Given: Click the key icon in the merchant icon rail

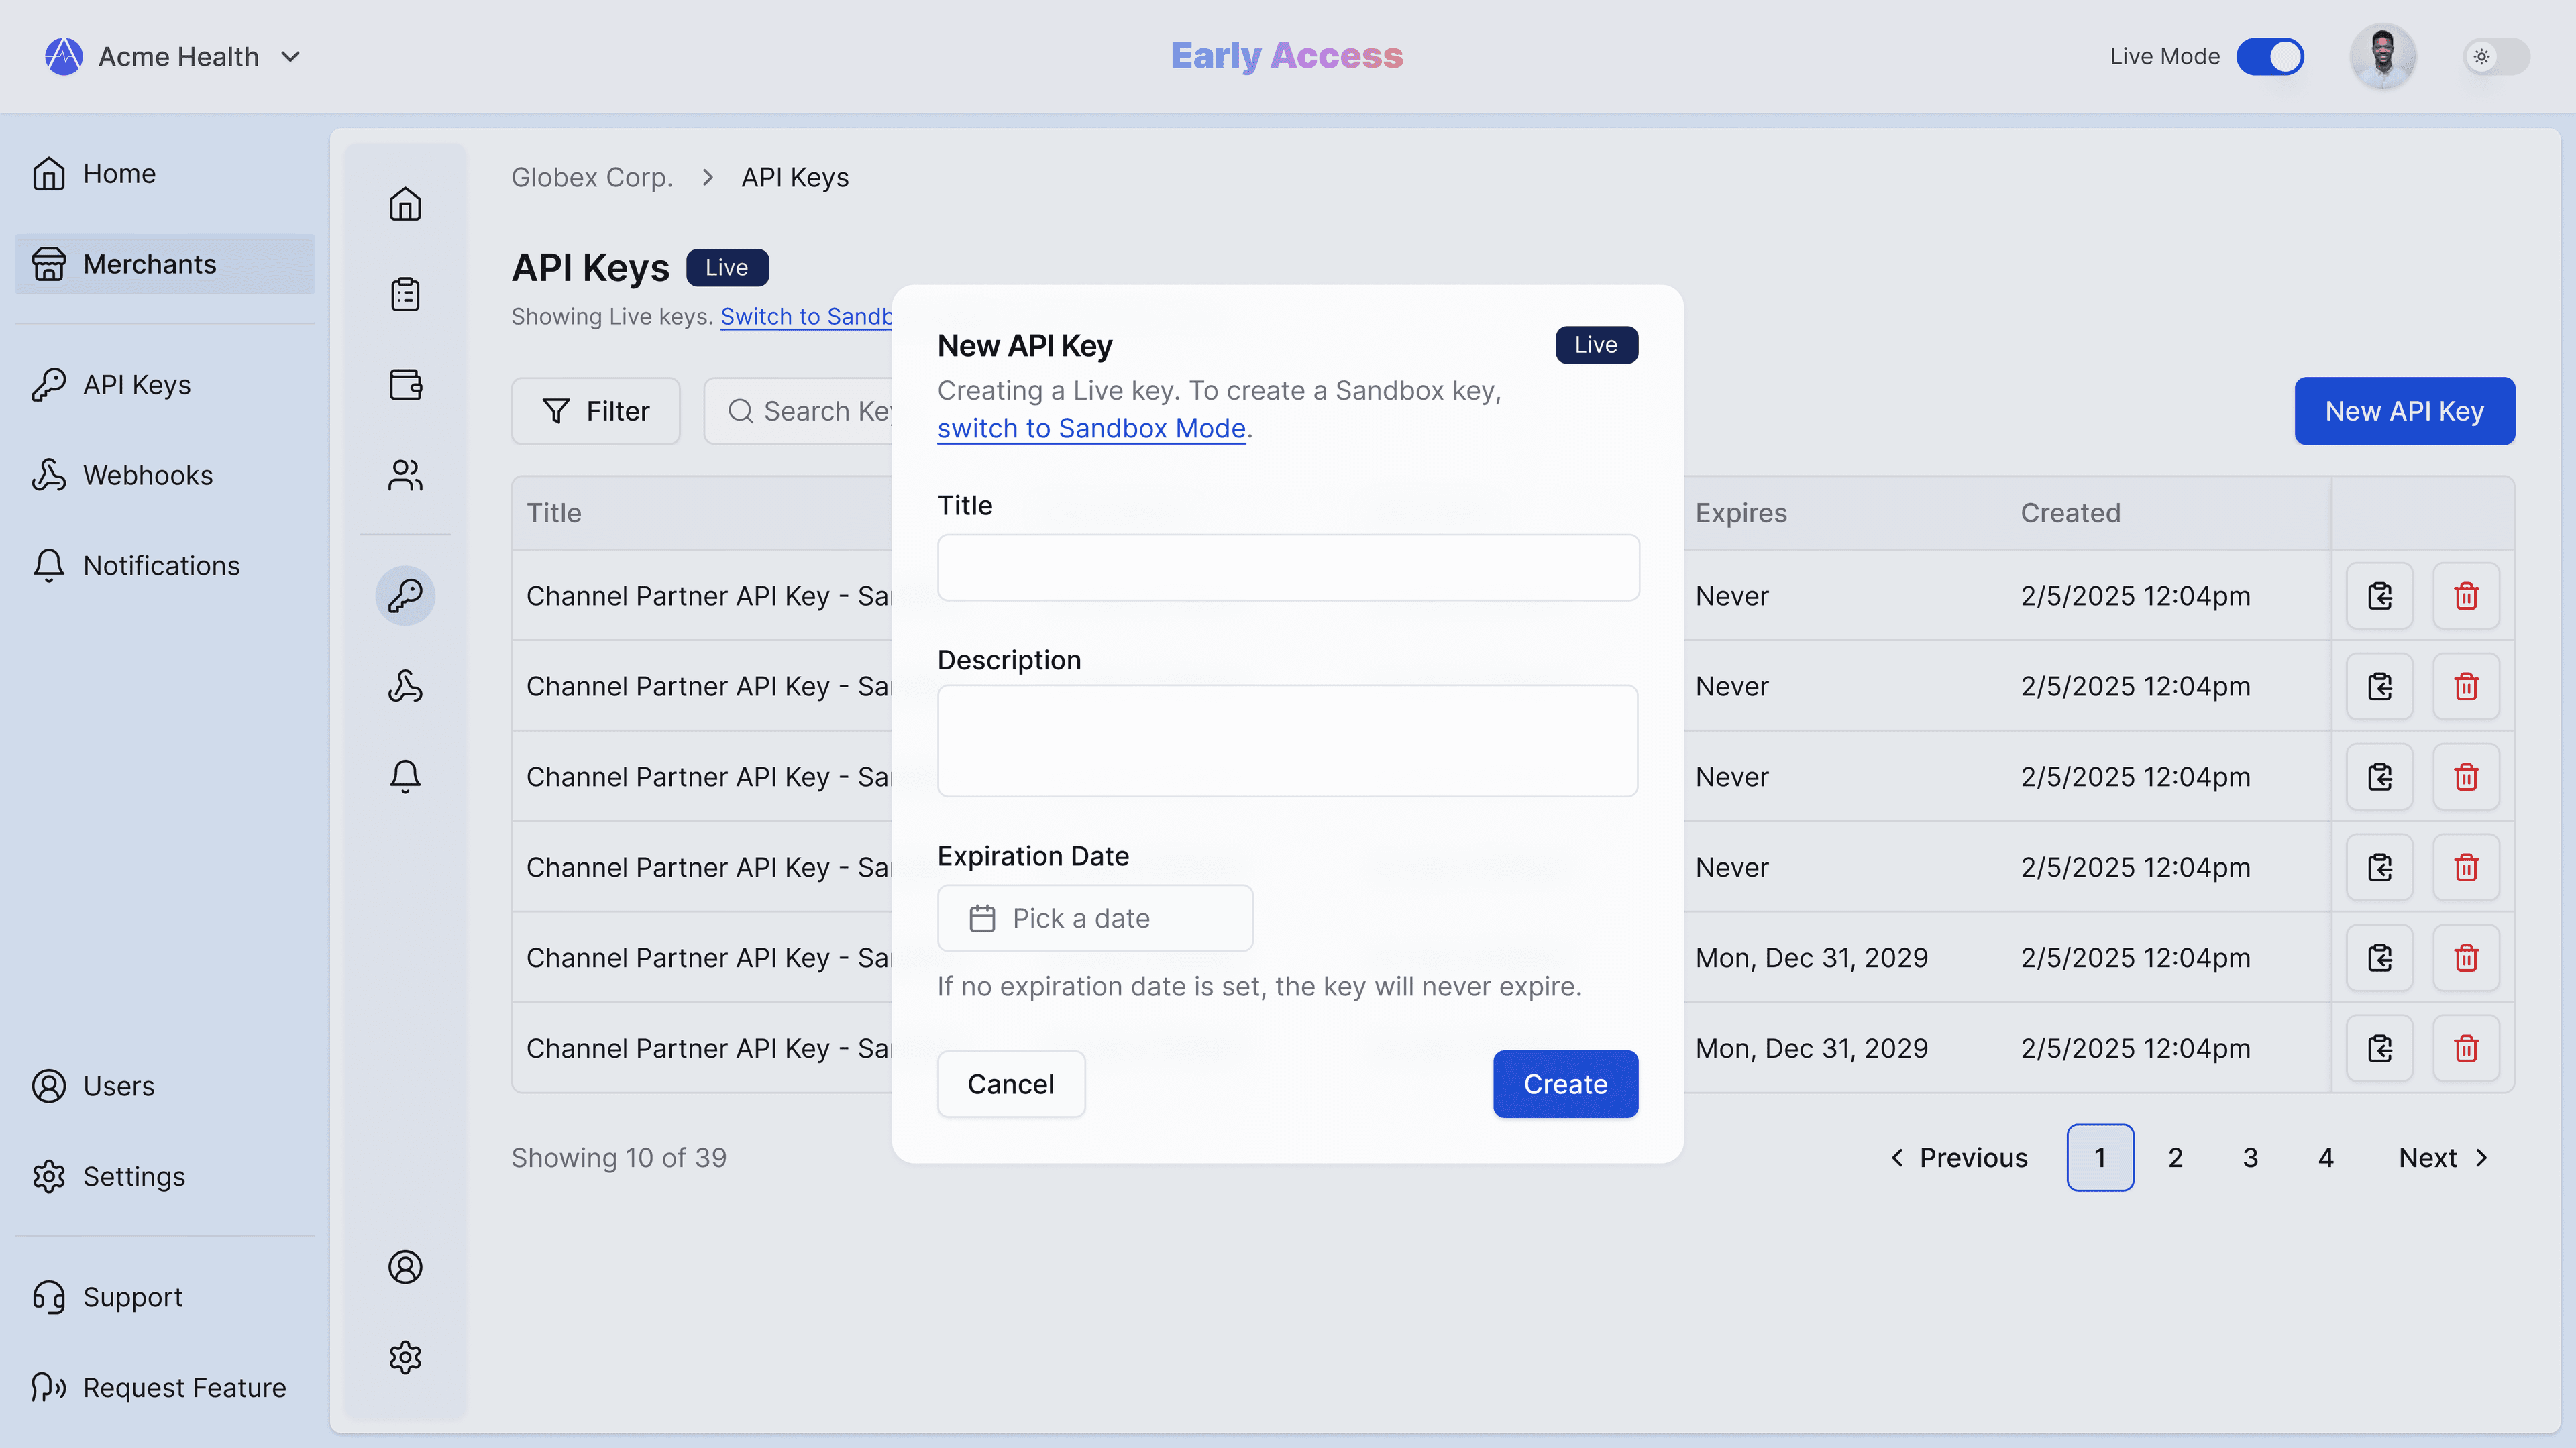Looking at the screenshot, I should pos(405,596).
